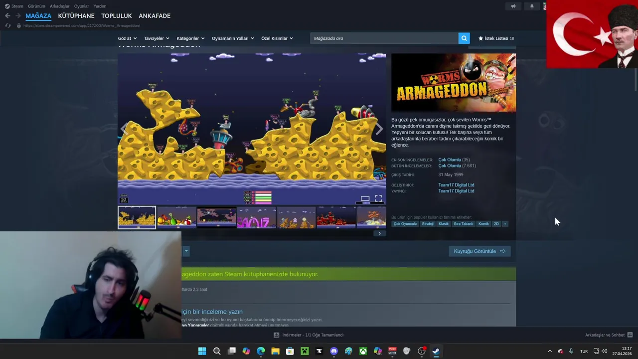
Task: Select the Sıra Tabanlı tag
Action: [463, 224]
